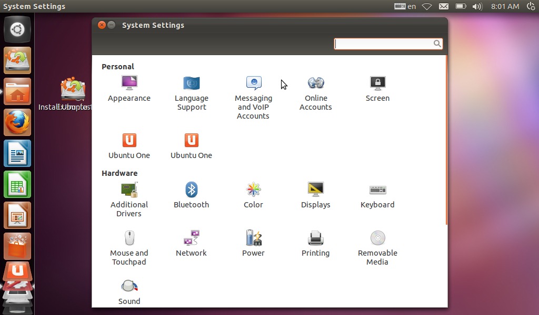Open Ubuntu One icon beneath Language Support
The image size is (539, 315).
point(191,146)
